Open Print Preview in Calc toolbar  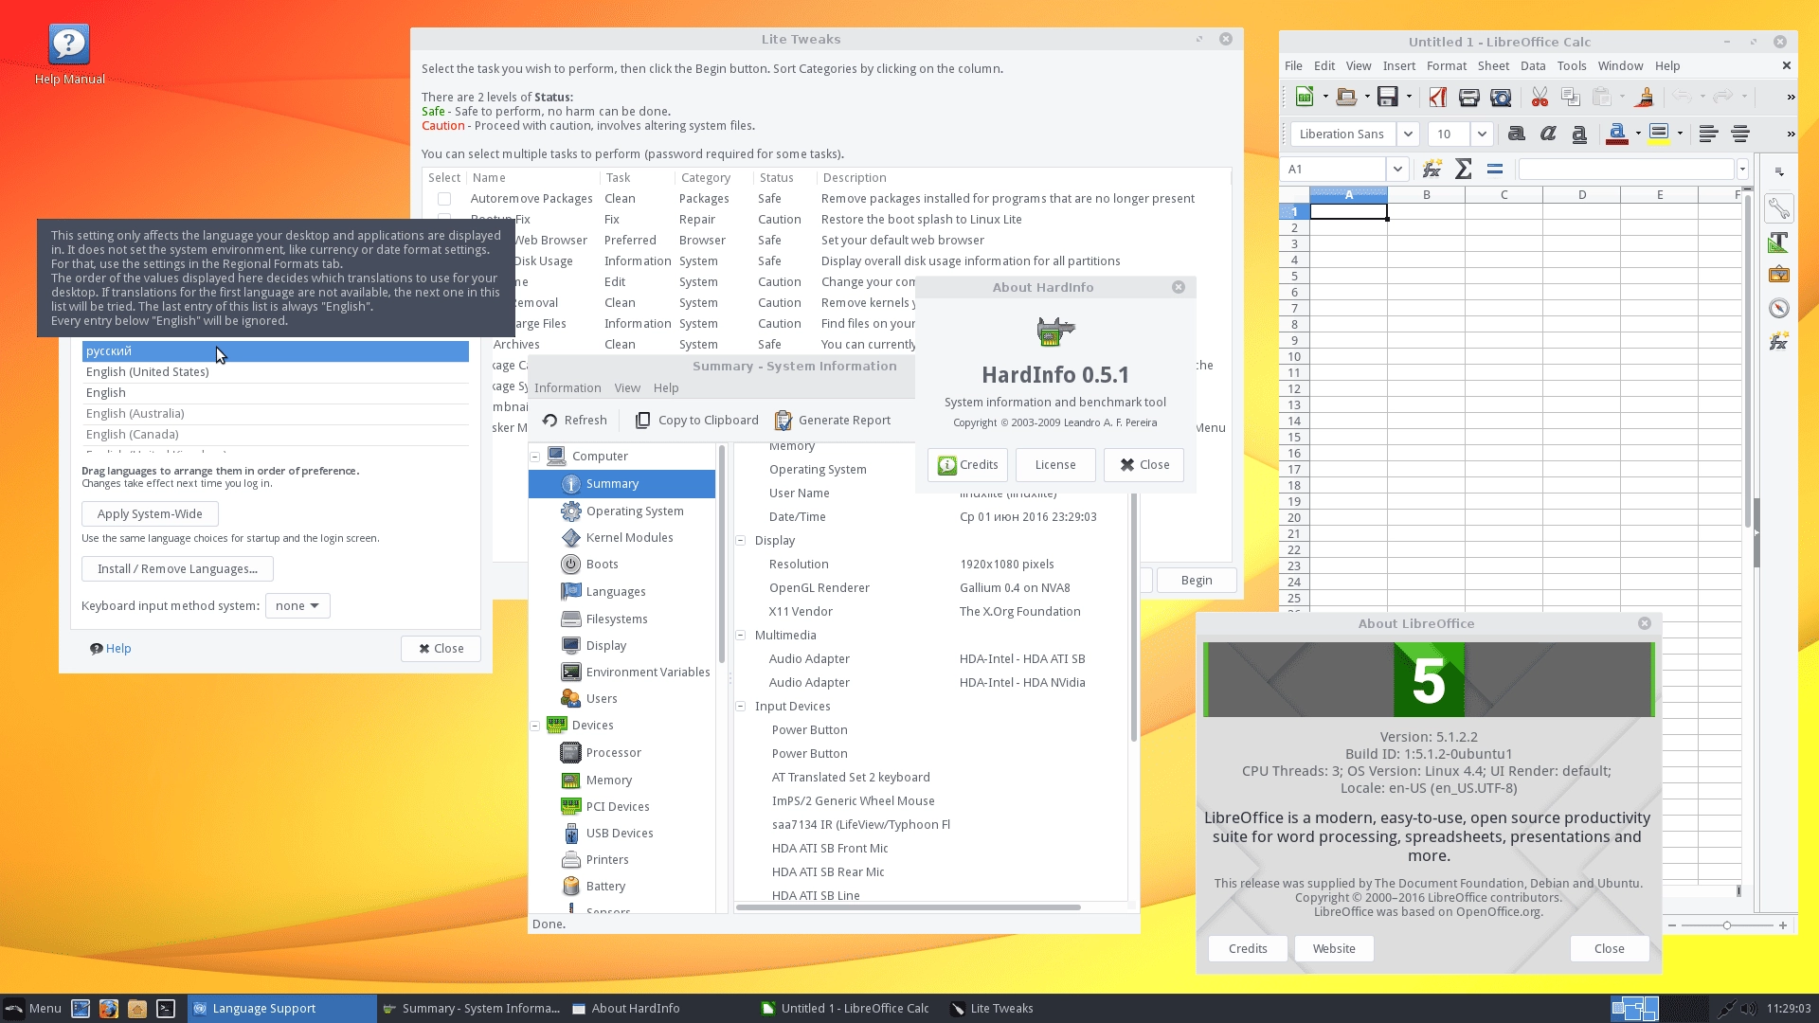pyautogui.click(x=1501, y=97)
